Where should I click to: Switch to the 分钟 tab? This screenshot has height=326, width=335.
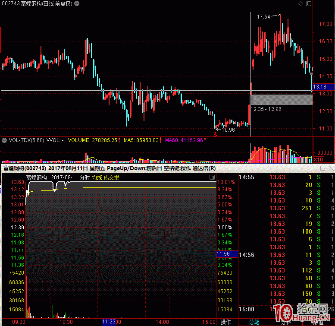(x=286, y=322)
